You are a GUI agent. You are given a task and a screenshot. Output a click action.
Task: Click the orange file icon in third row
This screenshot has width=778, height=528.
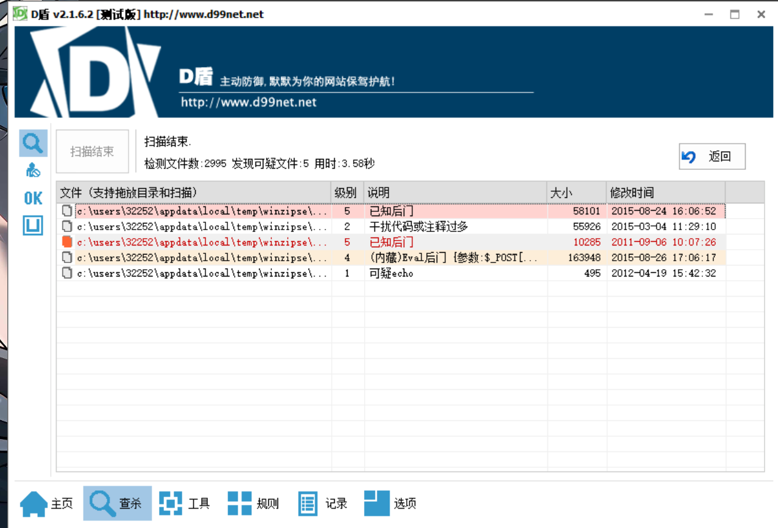67,242
